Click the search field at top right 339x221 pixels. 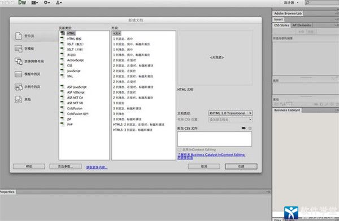tap(322, 2)
